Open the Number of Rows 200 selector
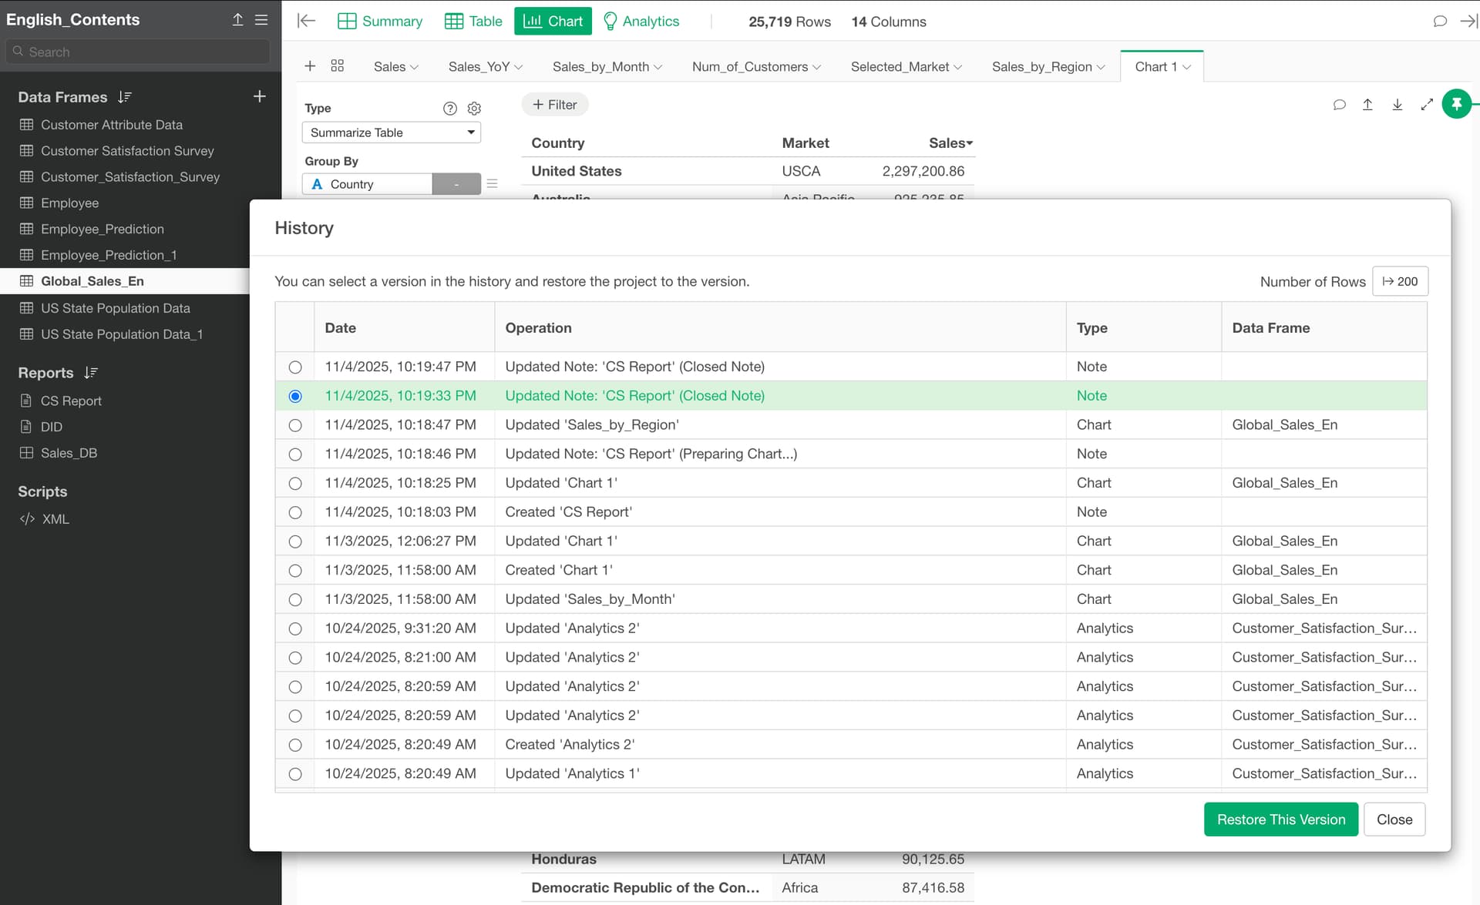The width and height of the screenshot is (1480, 905). 1400,281
